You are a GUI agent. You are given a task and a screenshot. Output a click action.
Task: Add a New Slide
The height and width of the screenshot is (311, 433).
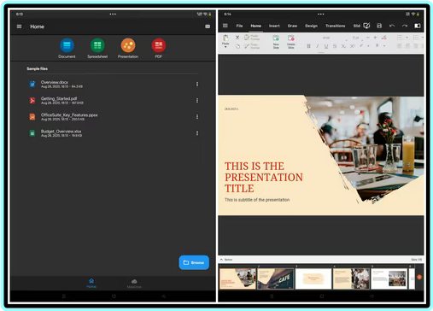pyautogui.click(x=276, y=42)
